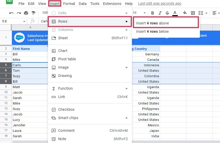Viewport: 220px width, 143px height.
Task: Select the row 5 header
Action: [6, 65]
